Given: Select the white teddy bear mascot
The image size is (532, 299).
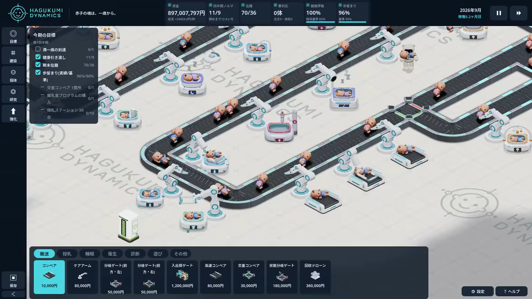Looking at the screenshot, I should click(x=408, y=58).
